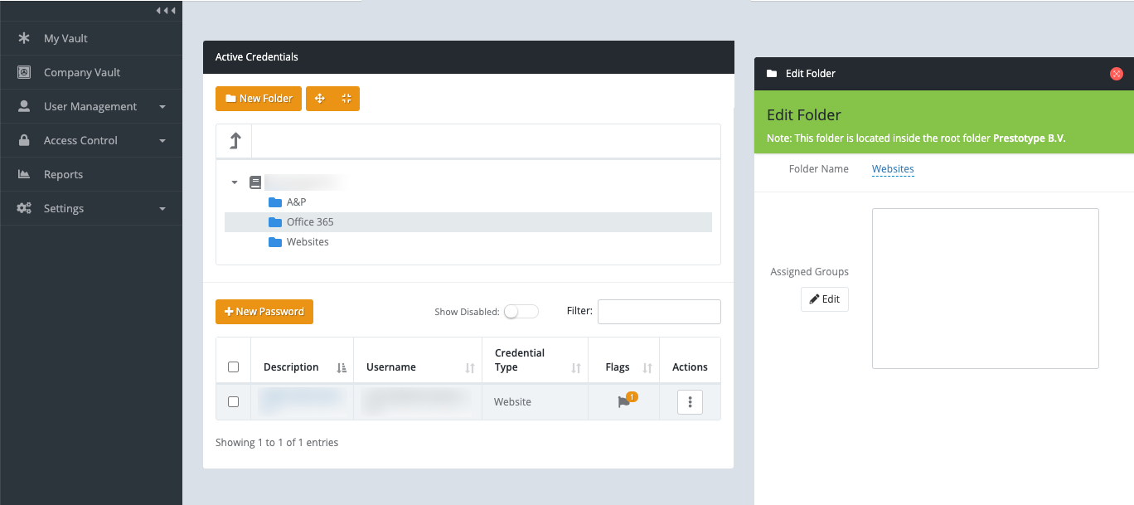This screenshot has height=505, width=1134.
Task: Click the collapse-all arrows icon button
Action: [346, 99]
